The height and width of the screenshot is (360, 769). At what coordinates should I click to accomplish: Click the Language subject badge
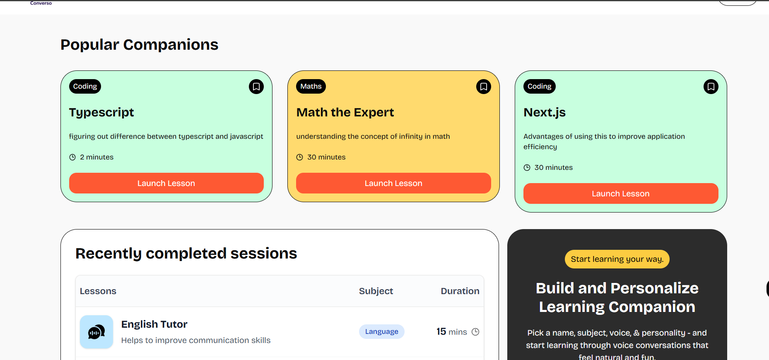(x=381, y=331)
